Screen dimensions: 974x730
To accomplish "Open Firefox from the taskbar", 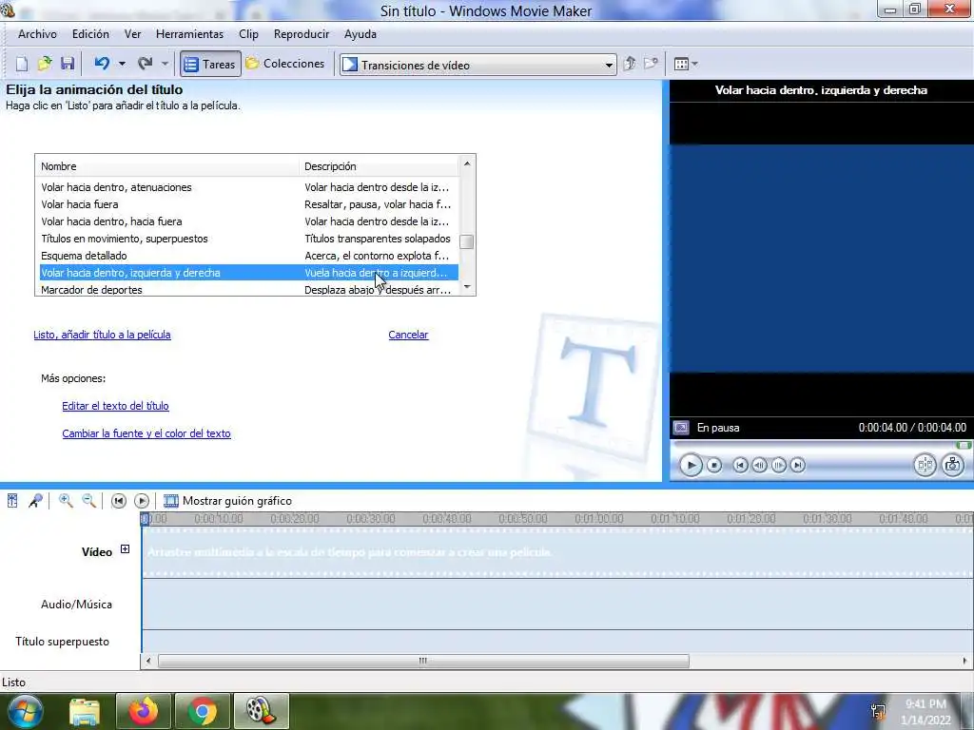I will coord(144,711).
